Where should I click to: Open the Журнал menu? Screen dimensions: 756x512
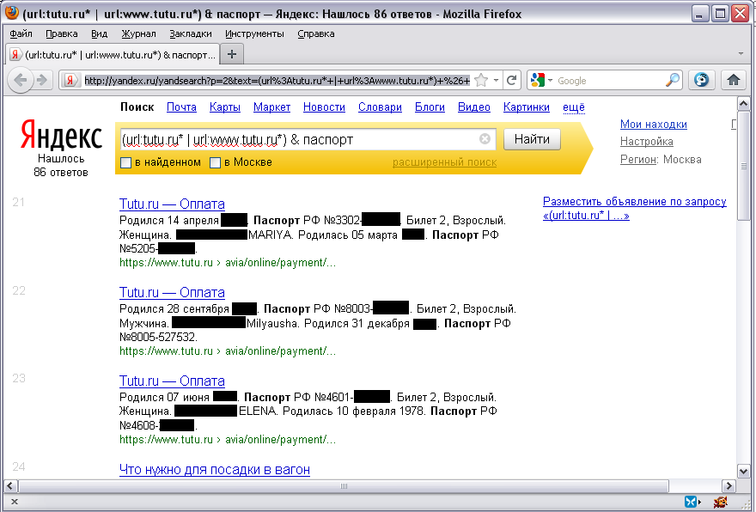139,34
